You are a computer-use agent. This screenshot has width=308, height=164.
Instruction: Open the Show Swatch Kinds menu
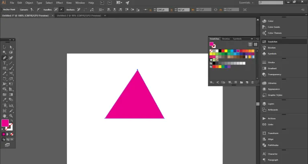click(230, 82)
